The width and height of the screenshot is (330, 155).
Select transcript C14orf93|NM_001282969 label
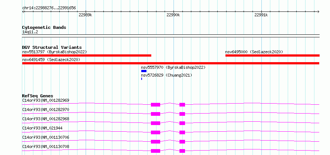pyautogui.click(x=46, y=100)
